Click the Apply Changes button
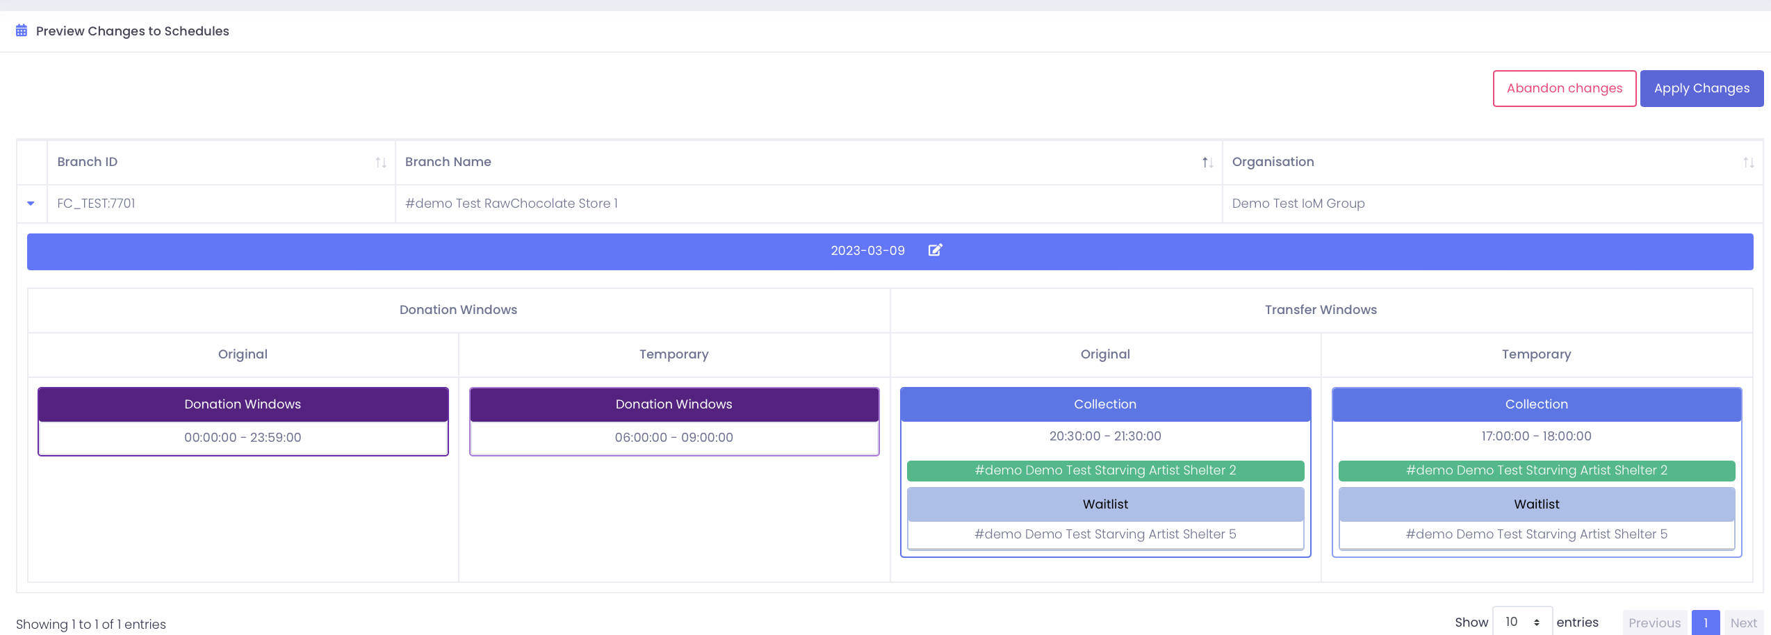The height and width of the screenshot is (635, 1771). click(x=1701, y=88)
